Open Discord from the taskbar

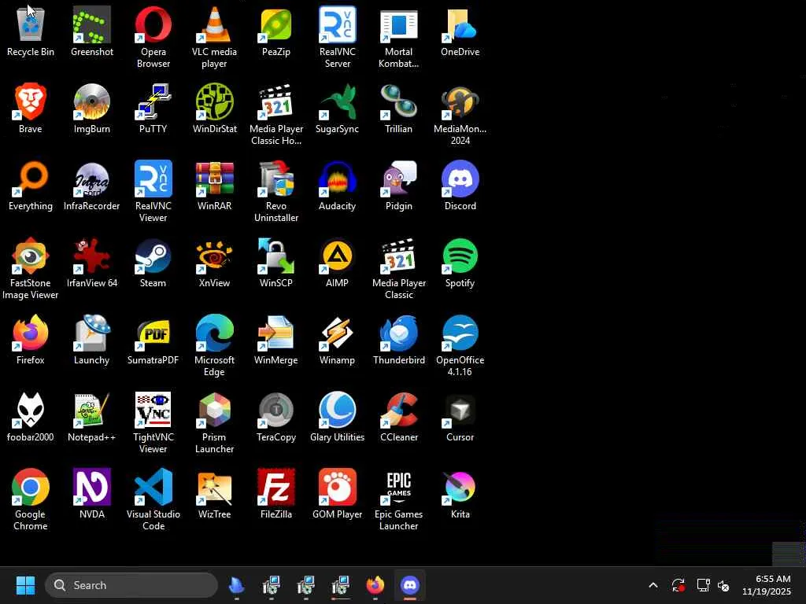[409, 585]
